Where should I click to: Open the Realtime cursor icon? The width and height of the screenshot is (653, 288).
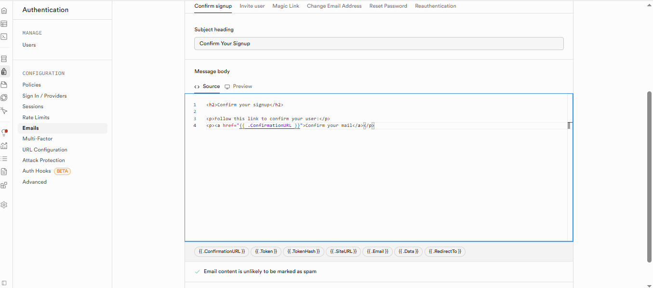(4, 111)
